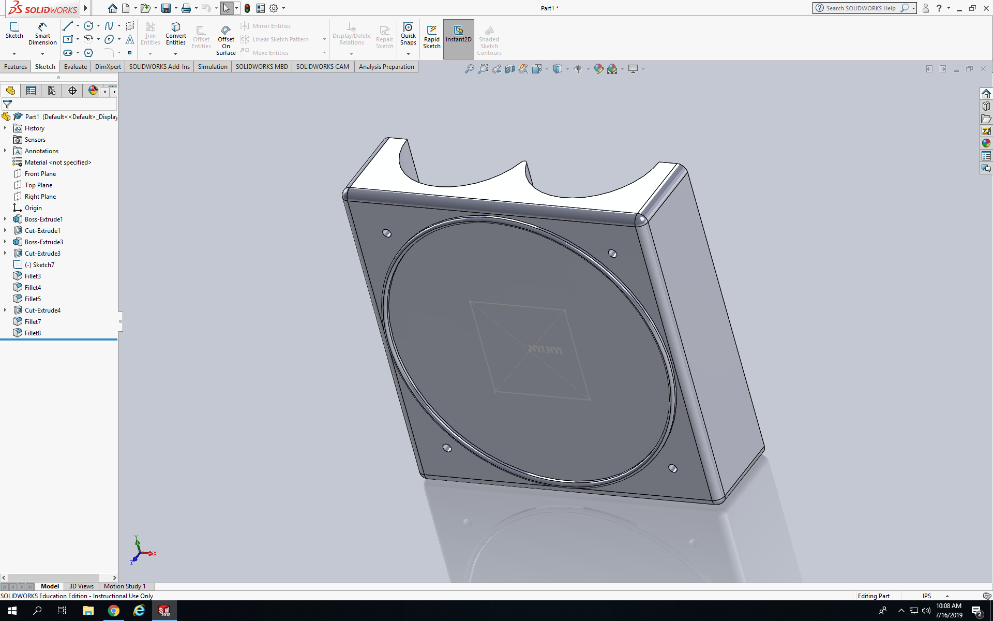Click the Zoom to Fit icon
The height and width of the screenshot is (621, 993).
pos(469,69)
